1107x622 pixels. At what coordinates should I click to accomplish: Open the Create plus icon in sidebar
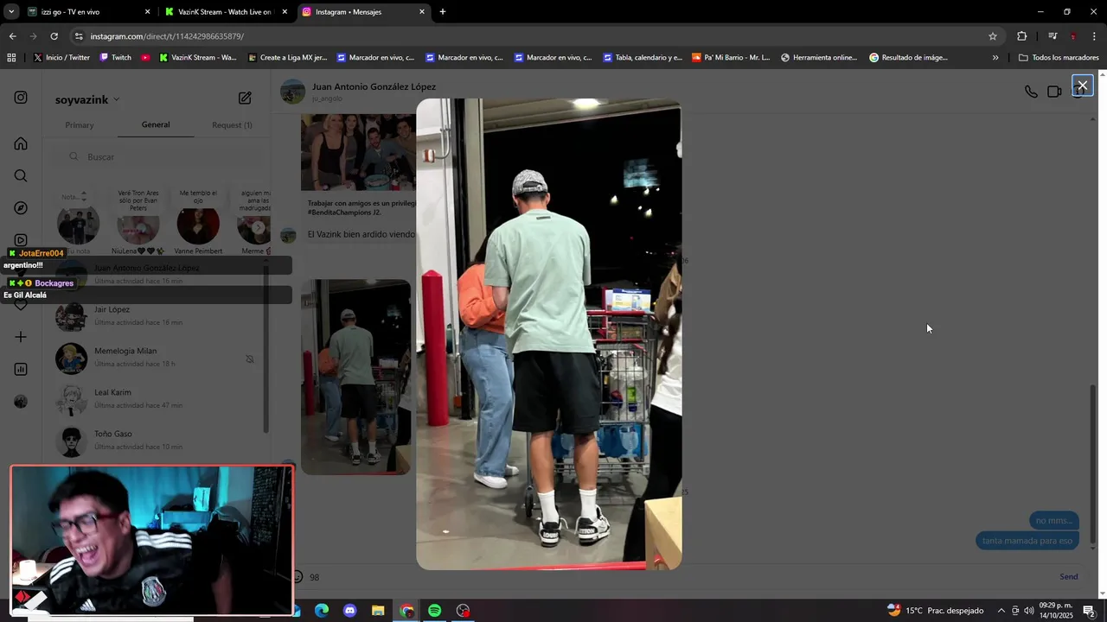[x=21, y=337]
